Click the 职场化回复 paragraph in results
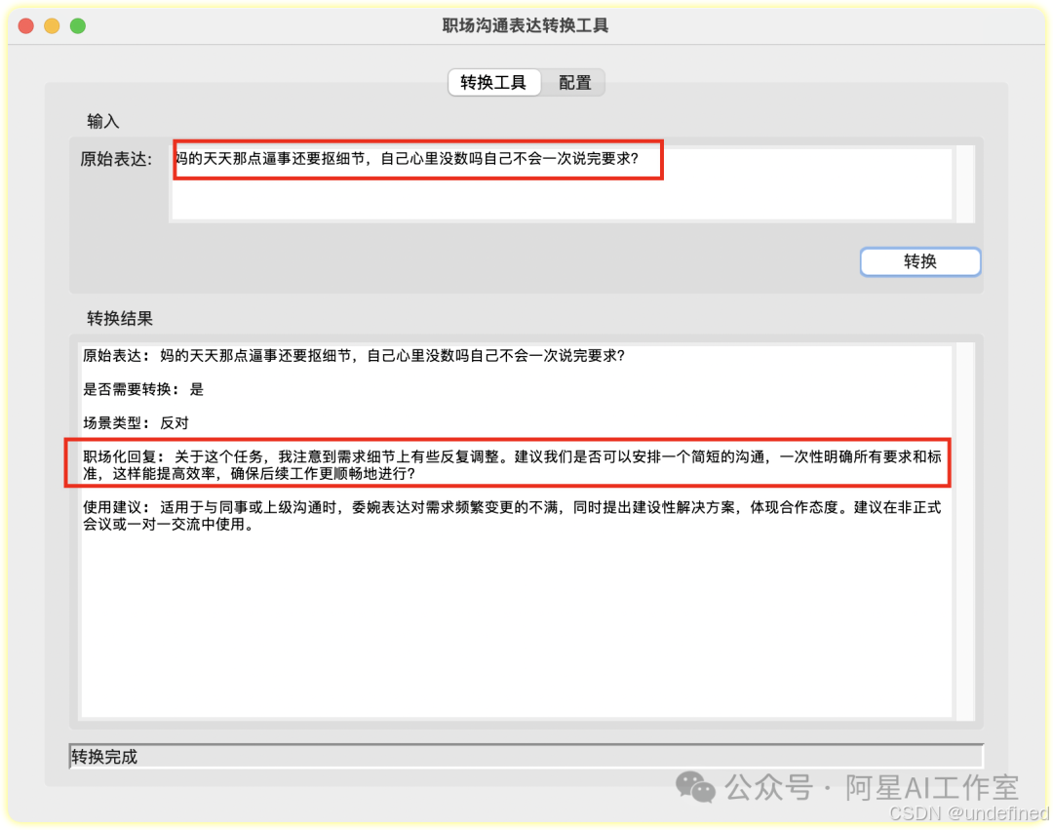 512,464
